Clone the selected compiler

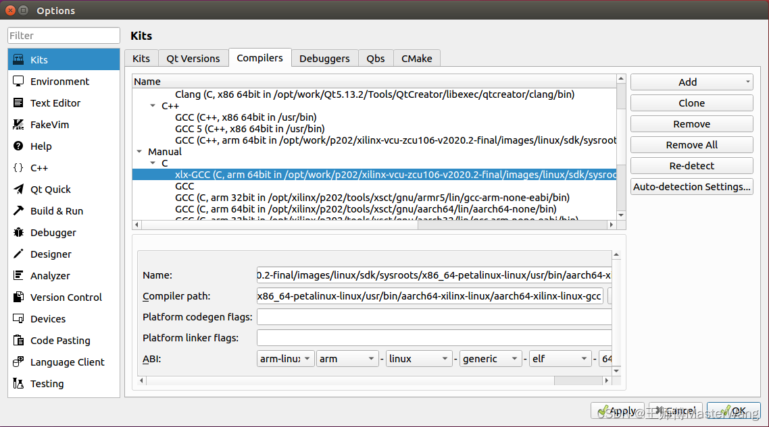(x=691, y=103)
